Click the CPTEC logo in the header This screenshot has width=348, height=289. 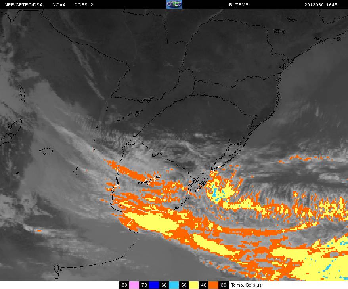click(x=174, y=4)
